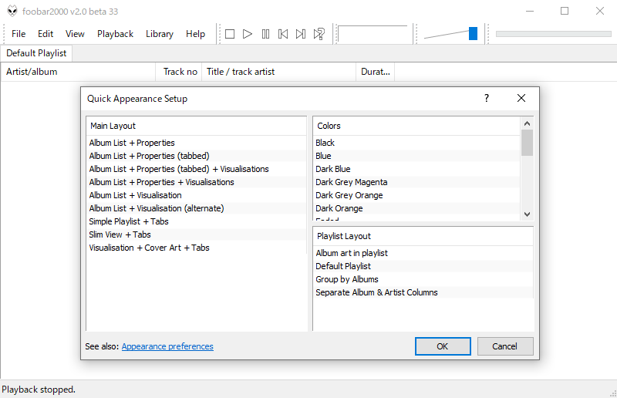This screenshot has height=398, width=617.
Task: Choose the Dark Grey Orange scheme
Action: 417,195
